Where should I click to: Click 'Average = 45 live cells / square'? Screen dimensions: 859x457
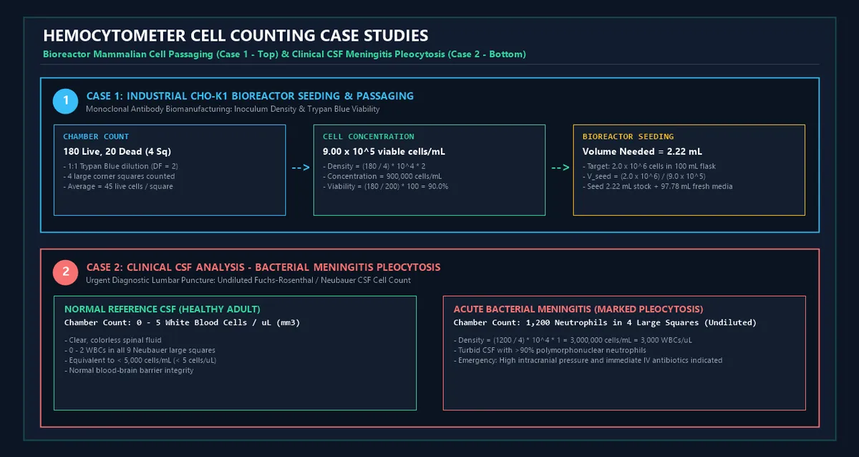click(118, 186)
